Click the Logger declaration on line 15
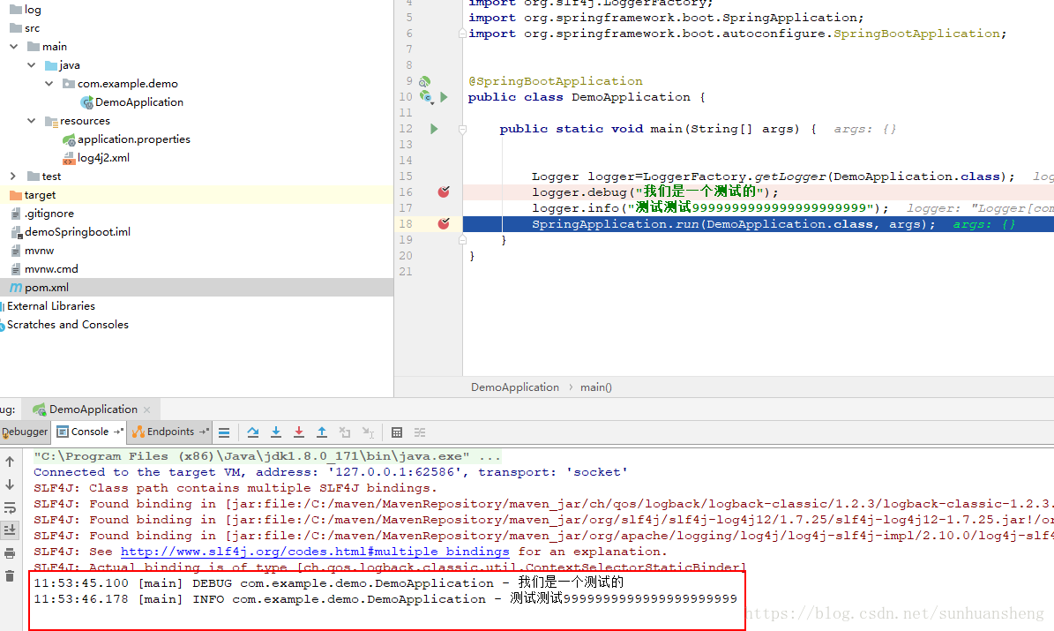 click(x=773, y=177)
